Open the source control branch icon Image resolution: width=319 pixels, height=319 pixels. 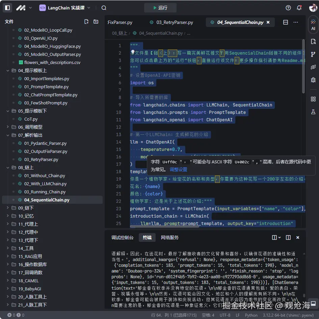click(313, 54)
